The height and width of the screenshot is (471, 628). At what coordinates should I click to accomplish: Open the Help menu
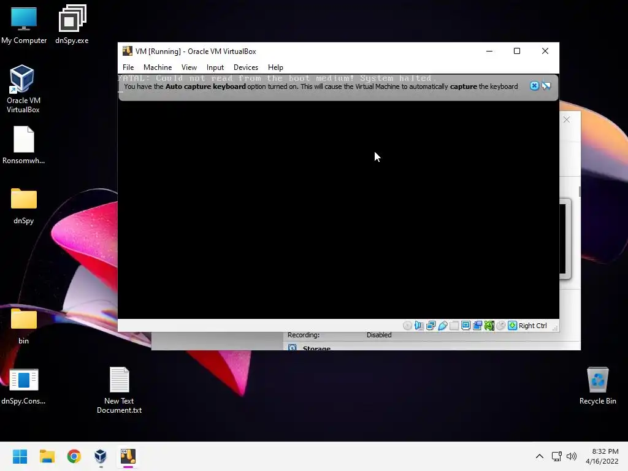click(275, 67)
